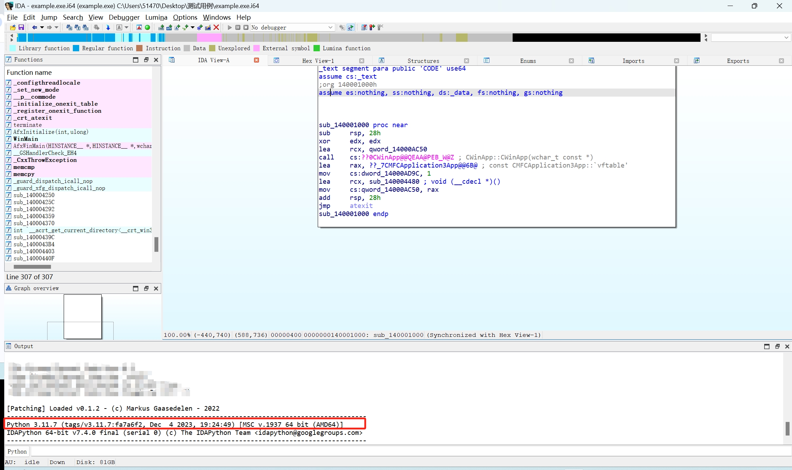The height and width of the screenshot is (470, 792).
Task: Click the Pause process button
Action: pyautogui.click(x=238, y=27)
